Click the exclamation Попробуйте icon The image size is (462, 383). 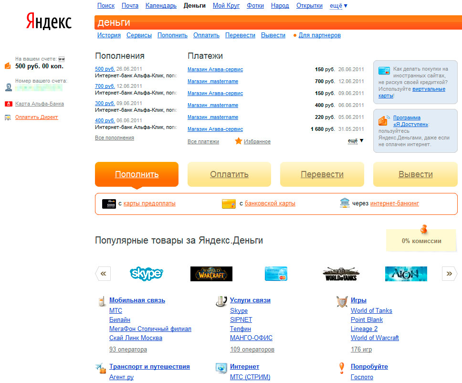point(342,368)
